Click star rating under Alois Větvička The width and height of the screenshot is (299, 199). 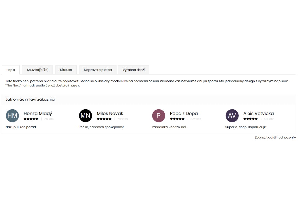pos(250,119)
